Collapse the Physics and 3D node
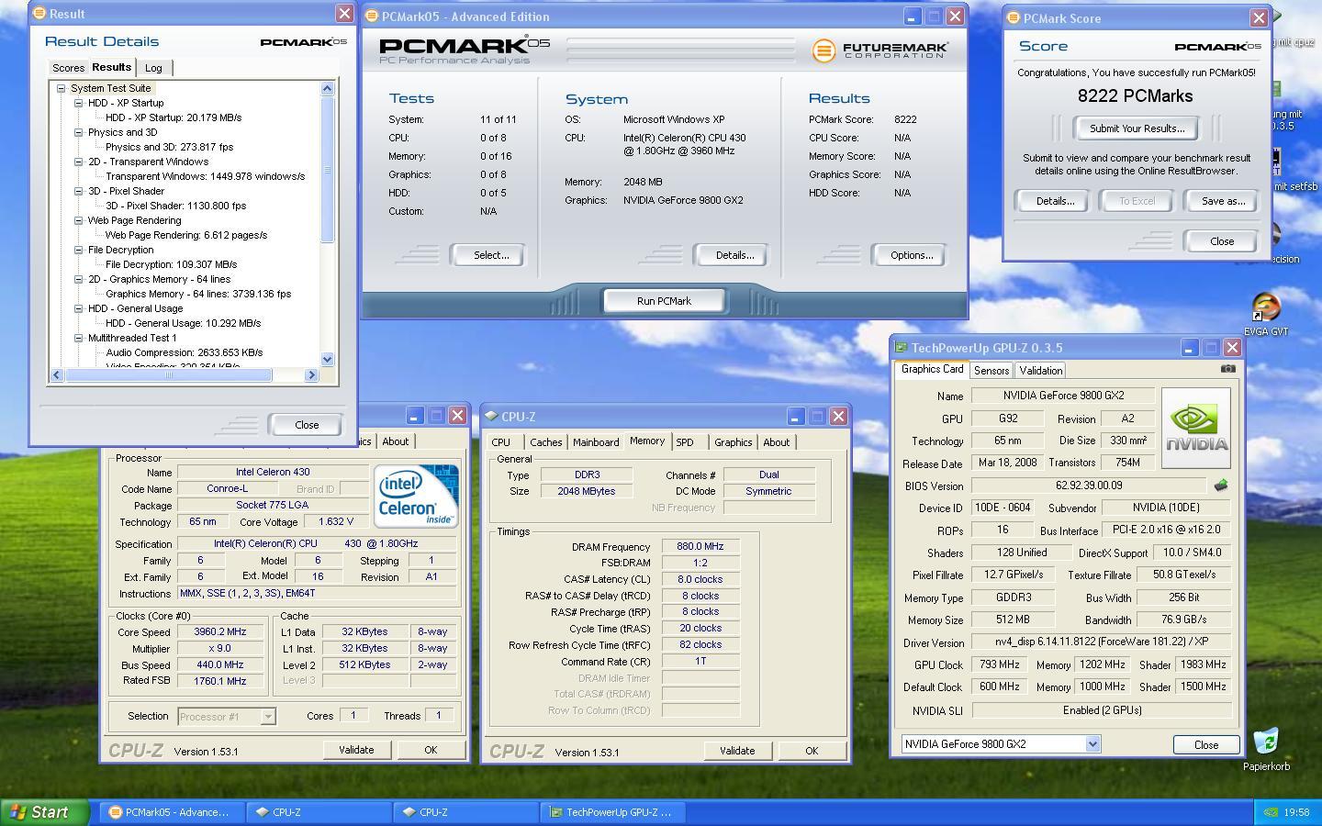1322x826 pixels. pos(79,133)
